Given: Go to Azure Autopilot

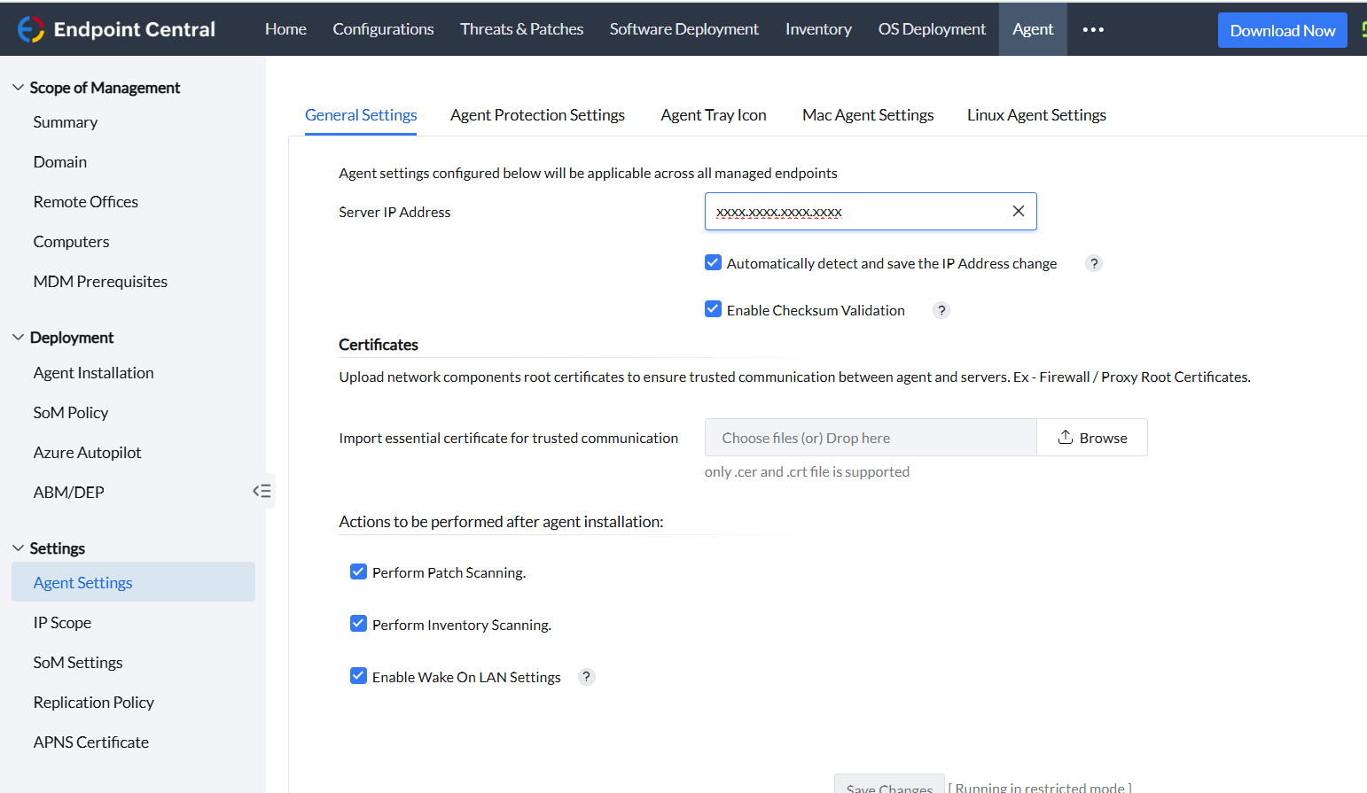Looking at the screenshot, I should (x=87, y=453).
